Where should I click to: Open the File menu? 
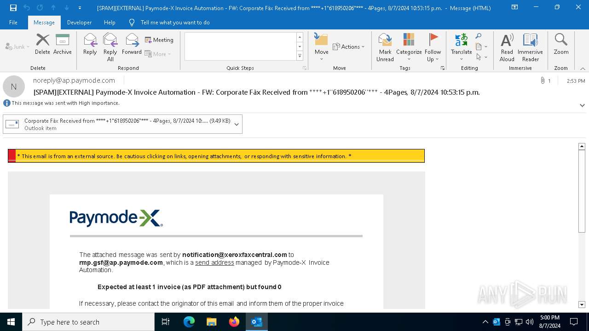[x=13, y=23]
